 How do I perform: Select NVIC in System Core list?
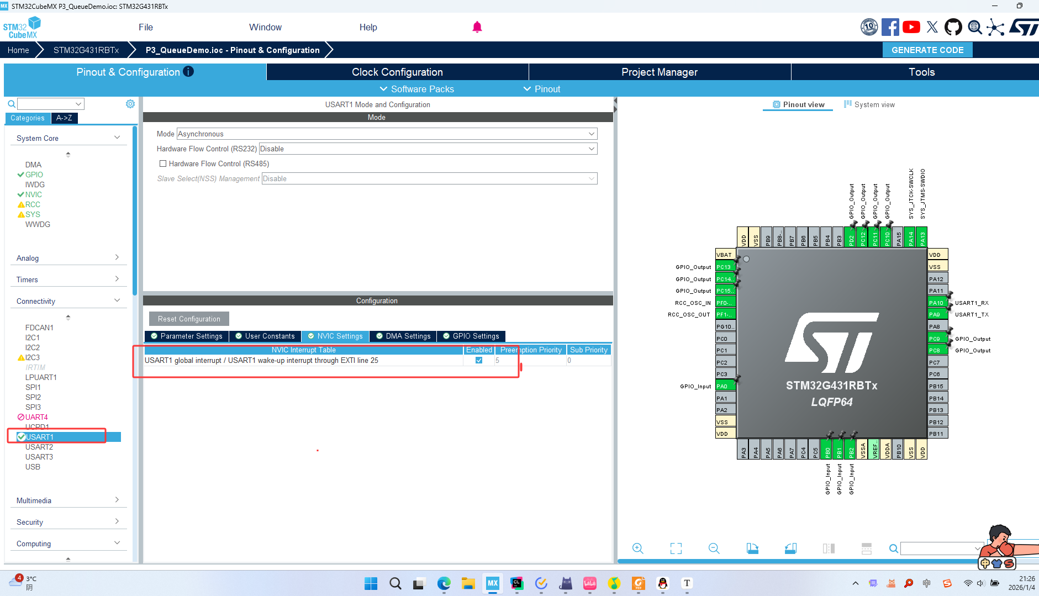pos(33,194)
